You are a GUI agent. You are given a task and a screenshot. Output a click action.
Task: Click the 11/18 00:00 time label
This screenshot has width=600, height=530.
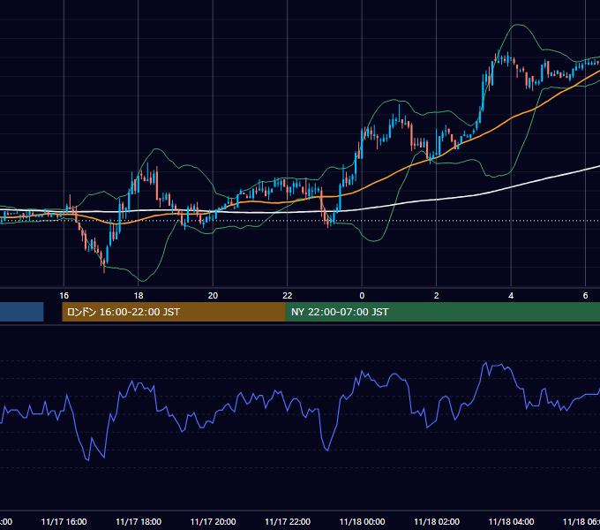pos(362,521)
